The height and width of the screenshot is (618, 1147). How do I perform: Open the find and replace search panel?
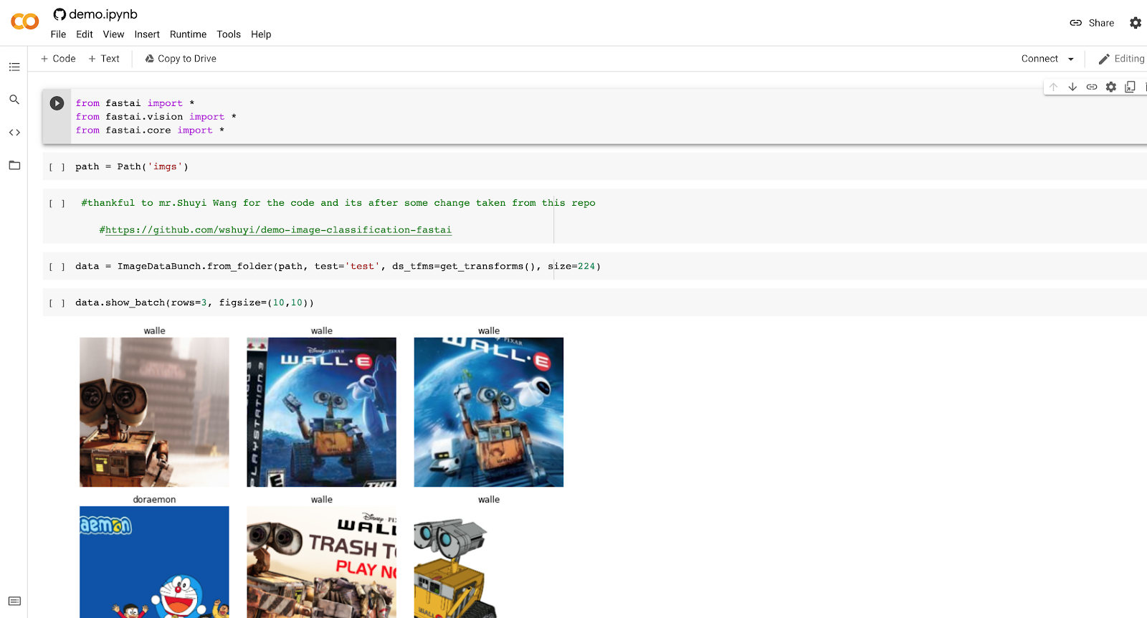point(14,100)
